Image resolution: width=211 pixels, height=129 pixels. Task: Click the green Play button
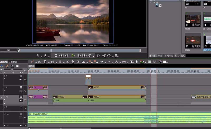tap(73, 56)
